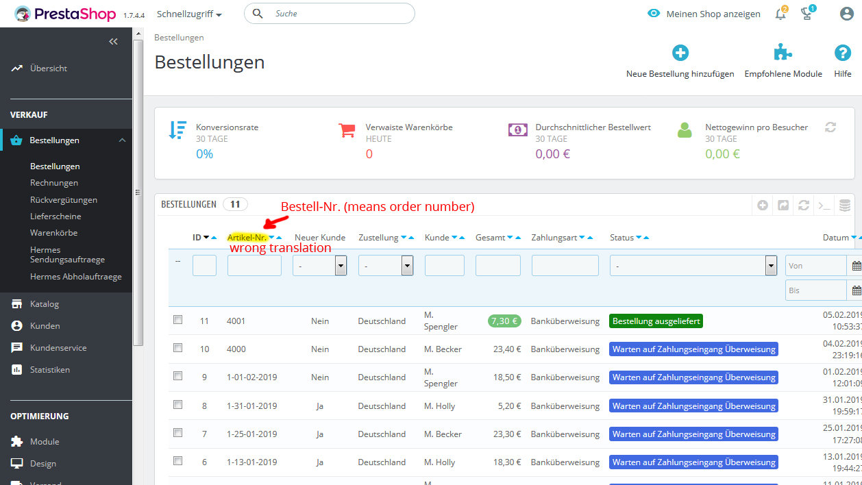This screenshot has width=862, height=485.
Task: Click the ID filter input
Action: coord(204,265)
